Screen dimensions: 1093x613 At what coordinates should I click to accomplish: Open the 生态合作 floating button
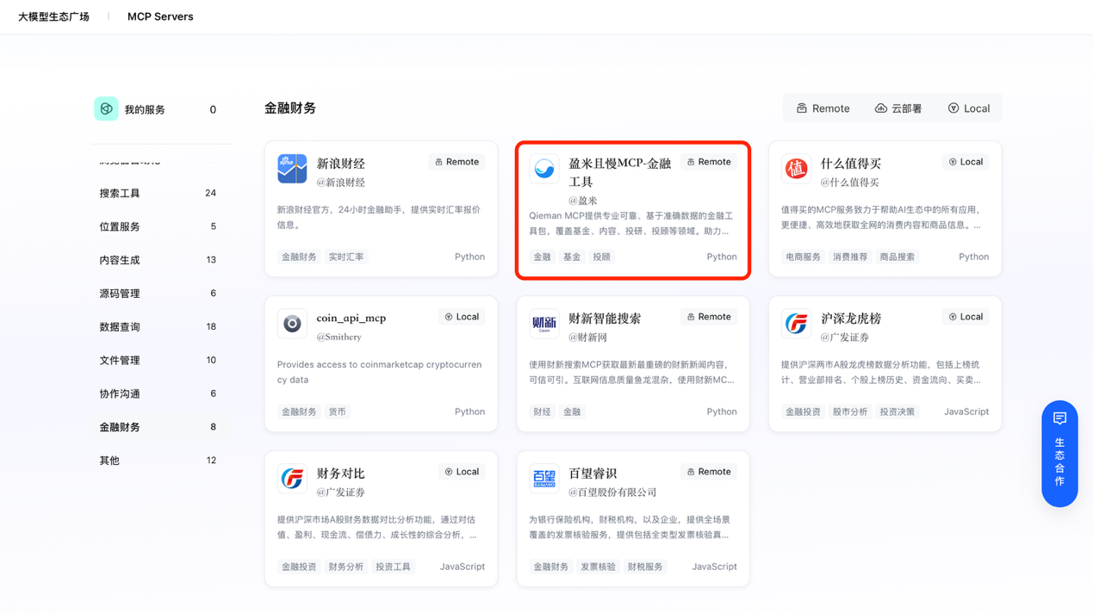[x=1059, y=454]
